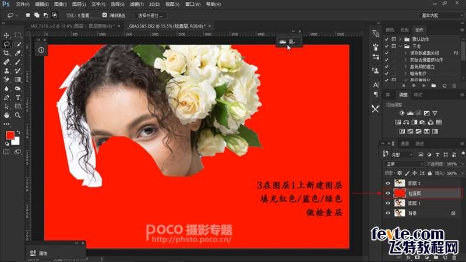The height and width of the screenshot is (262, 466).
Task: Open the layer filter type dropdown 类型
Action: click(x=402, y=154)
